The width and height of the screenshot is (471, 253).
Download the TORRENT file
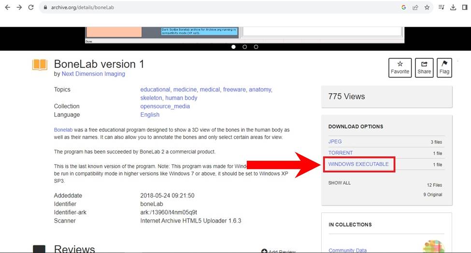click(x=341, y=153)
